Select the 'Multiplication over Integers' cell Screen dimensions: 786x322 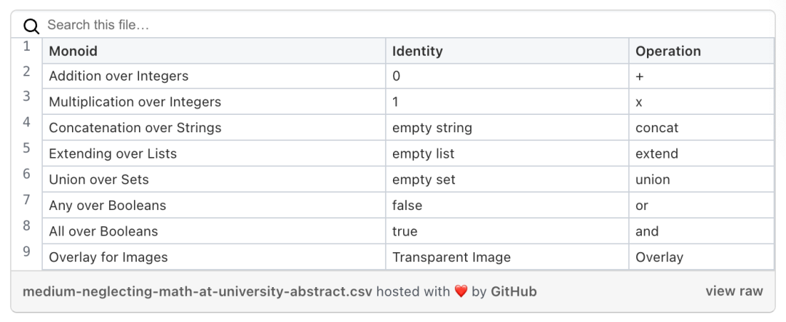(x=135, y=102)
